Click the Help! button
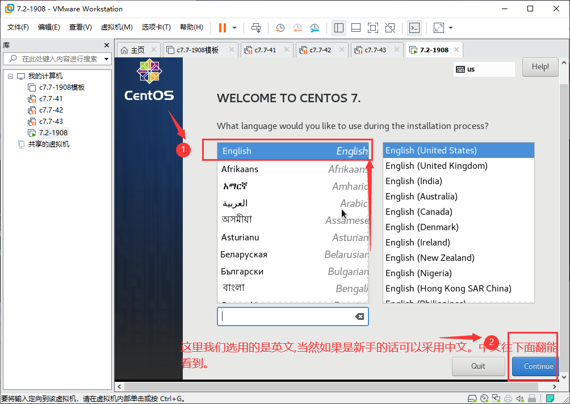The image size is (570, 404). click(x=540, y=67)
